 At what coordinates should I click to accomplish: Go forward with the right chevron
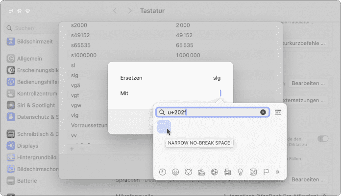[130, 11]
